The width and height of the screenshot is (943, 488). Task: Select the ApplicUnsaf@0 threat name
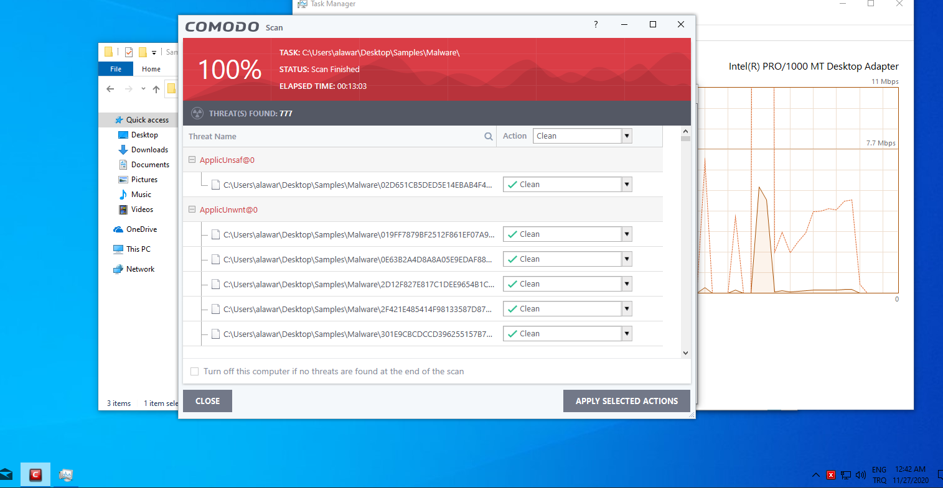(227, 160)
